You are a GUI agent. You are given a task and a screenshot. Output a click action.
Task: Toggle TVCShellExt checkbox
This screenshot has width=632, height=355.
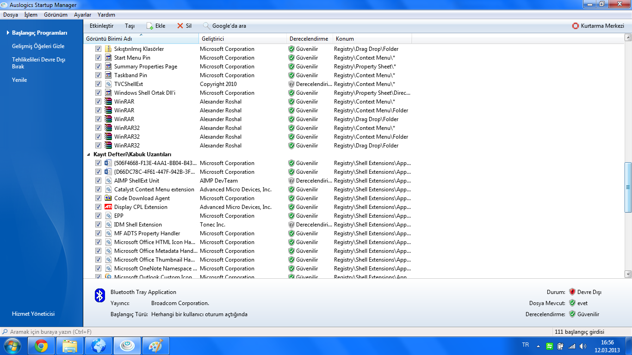click(x=98, y=84)
